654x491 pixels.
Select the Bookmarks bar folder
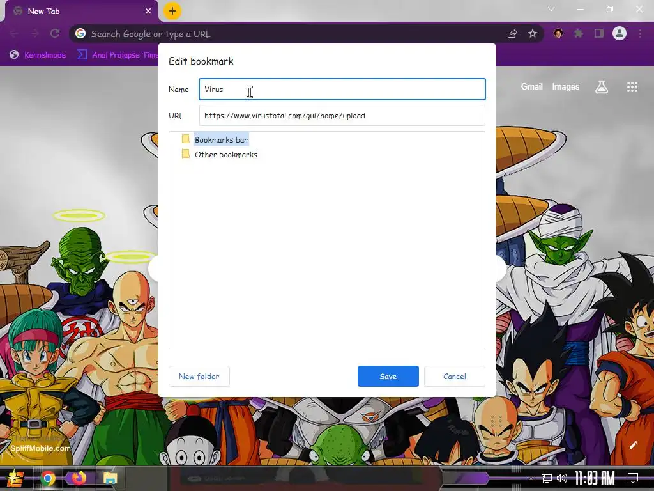[221, 139]
